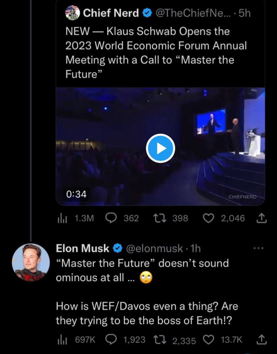
Task: Reply to Elon Musk's tweet
Action: 112,340
